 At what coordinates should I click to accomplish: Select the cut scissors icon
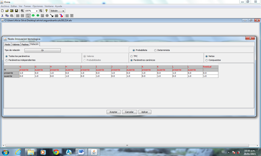click(2, 16)
